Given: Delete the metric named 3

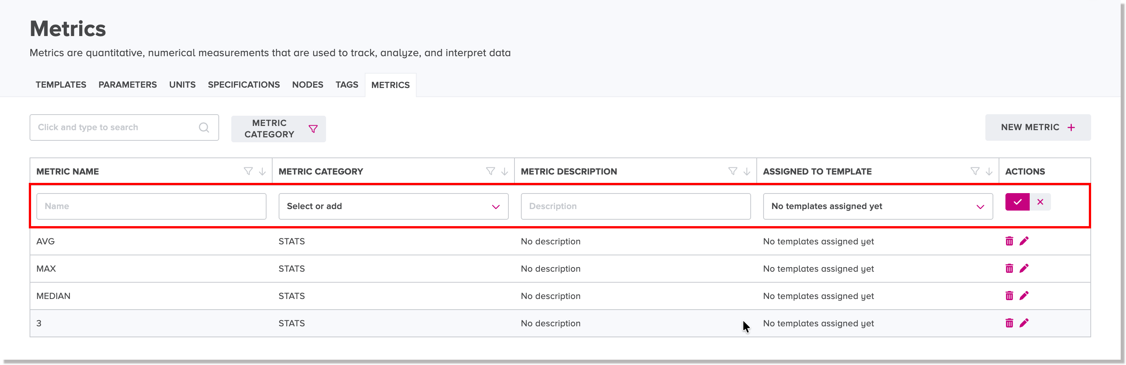Looking at the screenshot, I should pyautogui.click(x=1009, y=323).
